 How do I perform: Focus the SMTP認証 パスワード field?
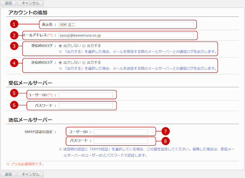click(121, 141)
